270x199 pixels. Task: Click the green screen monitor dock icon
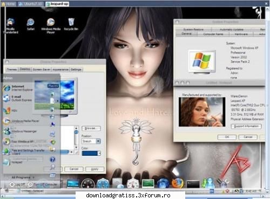pos(148,184)
